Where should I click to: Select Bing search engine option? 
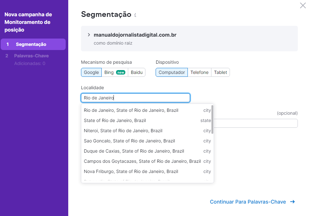[114, 72]
